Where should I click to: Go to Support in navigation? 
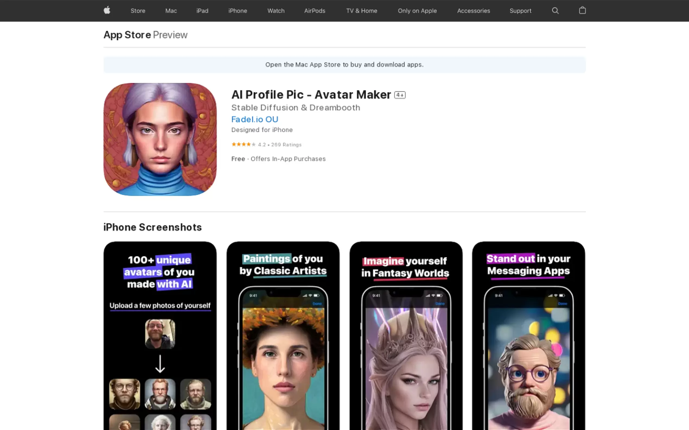coord(520,11)
